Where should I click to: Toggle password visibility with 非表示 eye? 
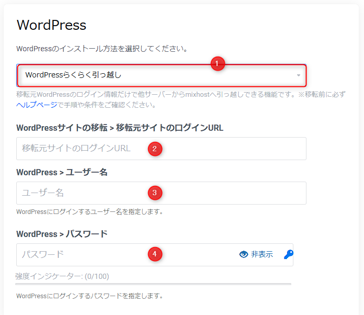[x=256, y=254]
